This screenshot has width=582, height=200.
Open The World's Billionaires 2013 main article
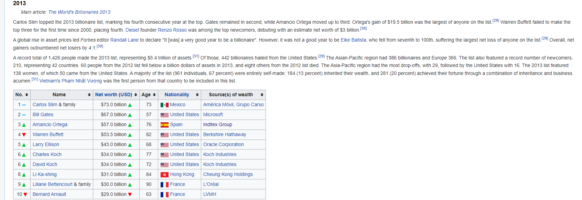pos(79,12)
